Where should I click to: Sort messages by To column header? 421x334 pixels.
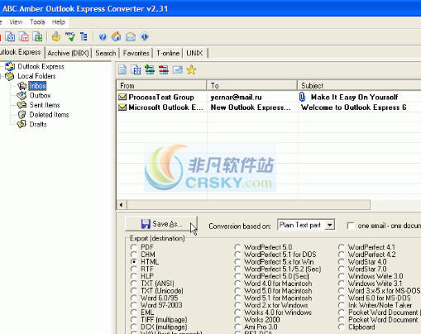point(252,86)
